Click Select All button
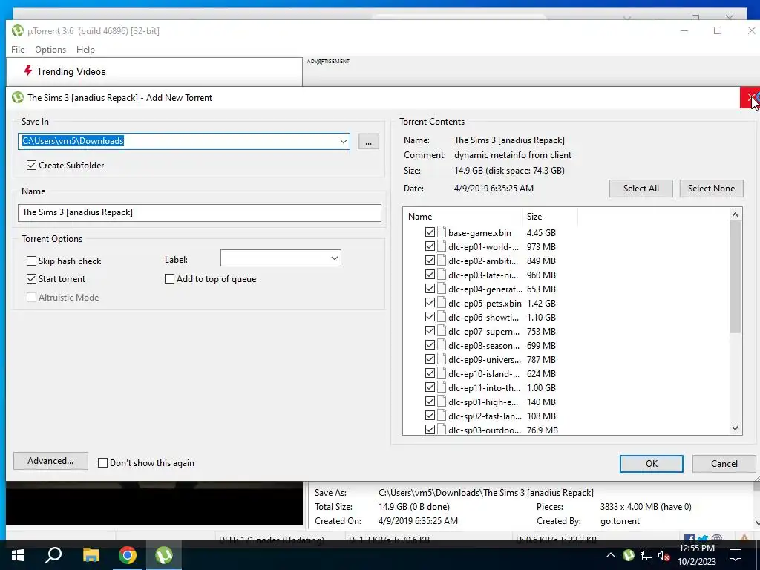 point(641,189)
